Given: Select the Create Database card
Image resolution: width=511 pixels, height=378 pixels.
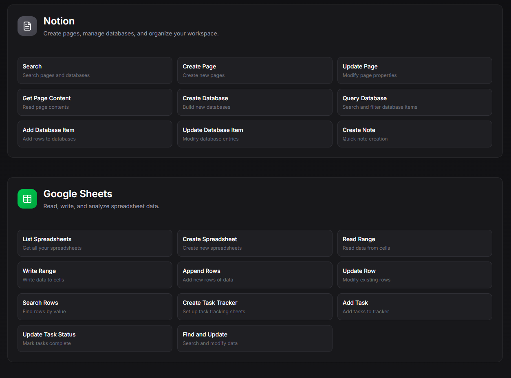Looking at the screenshot, I should point(255,102).
